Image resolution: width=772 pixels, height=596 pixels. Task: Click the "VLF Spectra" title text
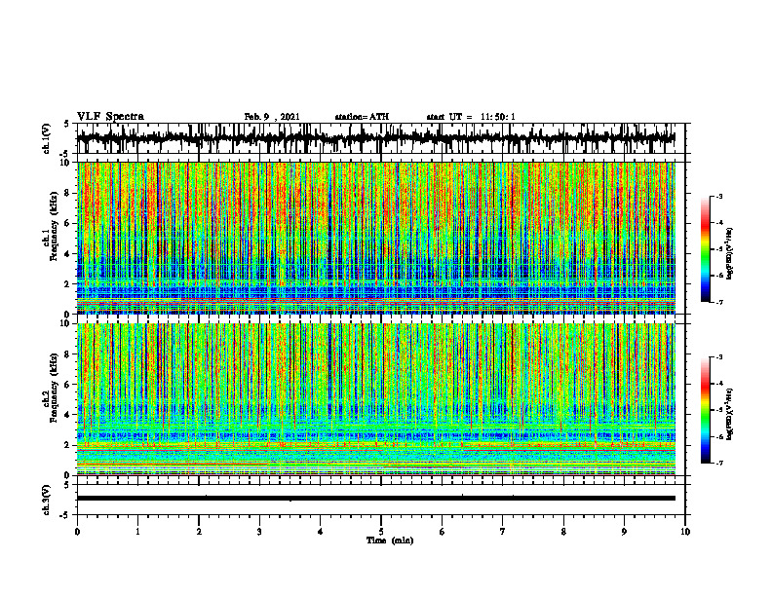pyautogui.click(x=110, y=117)
